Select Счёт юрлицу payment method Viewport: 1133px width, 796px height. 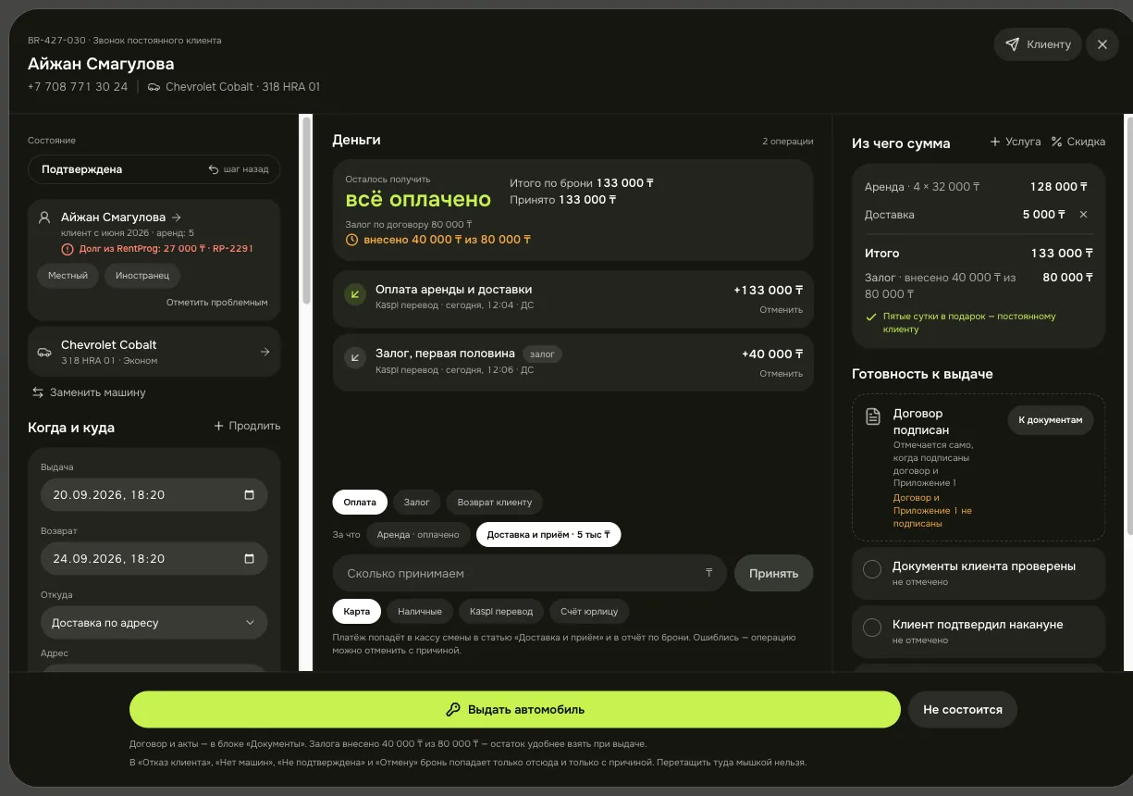click(x=590, y=611)
